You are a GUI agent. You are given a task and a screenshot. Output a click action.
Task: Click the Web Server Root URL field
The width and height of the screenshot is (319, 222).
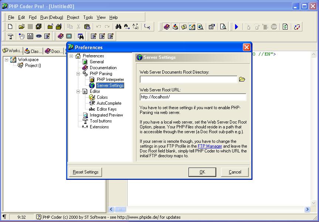[x=193, y=97]
